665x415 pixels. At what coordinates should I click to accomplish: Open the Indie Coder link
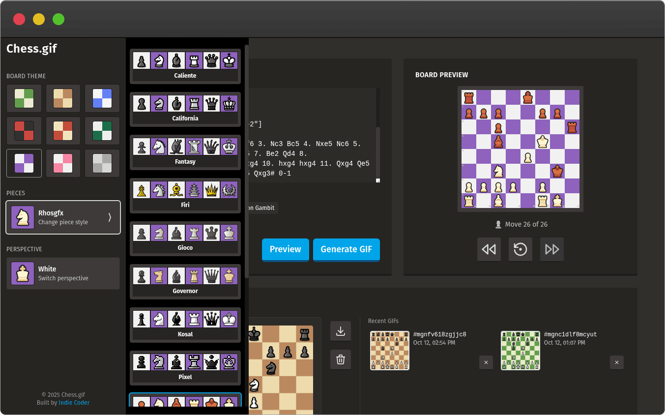[x=74, y=402]
